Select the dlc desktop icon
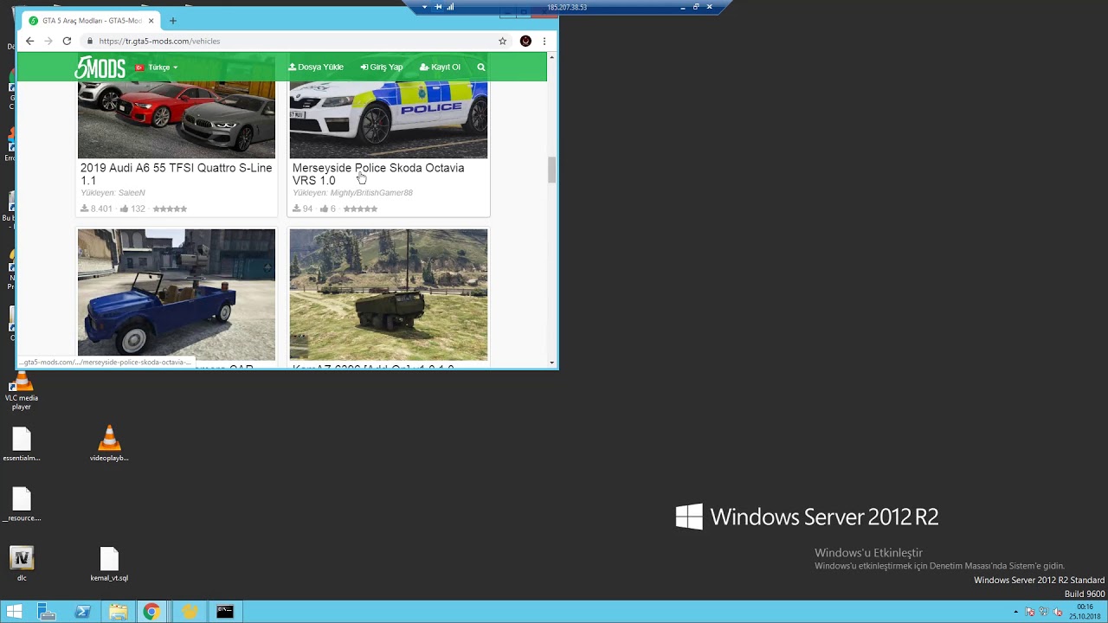This screenshot has width=1108, height=623. tap(22, 564)
